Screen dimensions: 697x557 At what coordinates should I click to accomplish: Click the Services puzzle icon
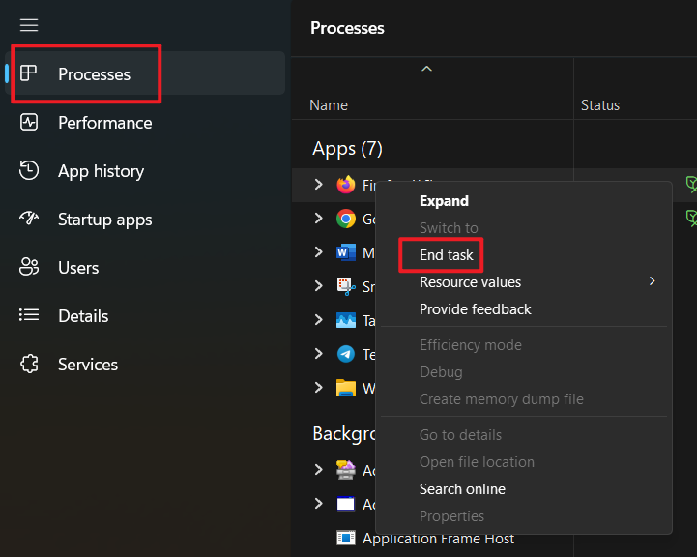(29, 364)
